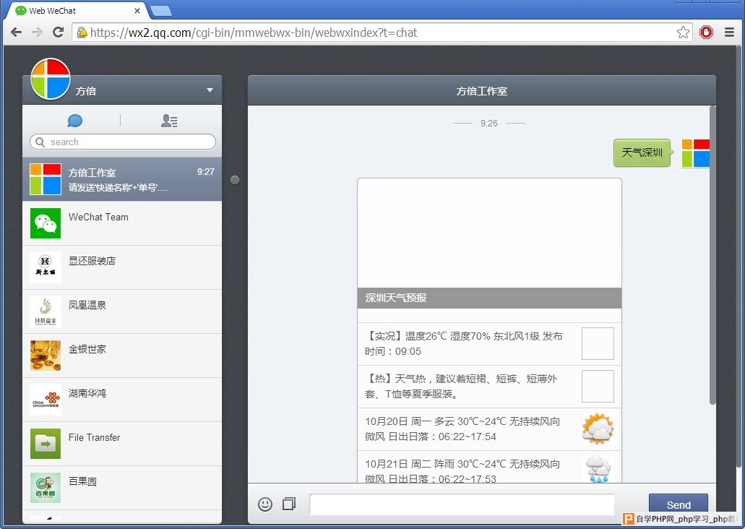The image size is (745, 529).
Task: Click the 9:27 timestamp on 方倍工作室 row
Action: coord(206,171)
